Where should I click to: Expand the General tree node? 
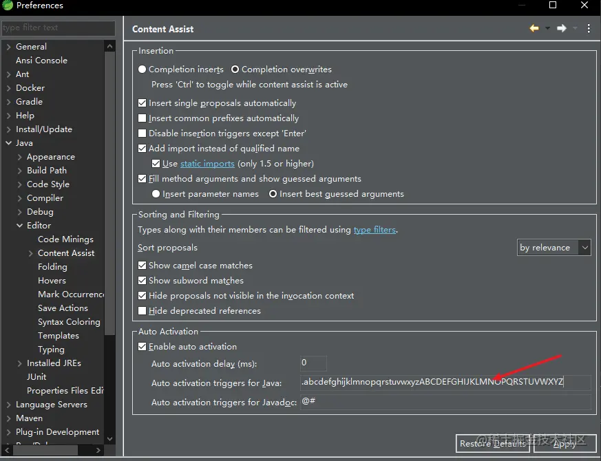[x=8, y=47]
